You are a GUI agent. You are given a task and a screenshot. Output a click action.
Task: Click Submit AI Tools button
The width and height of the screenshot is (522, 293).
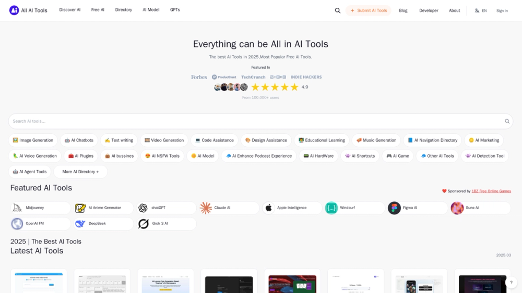pos(368,10)
